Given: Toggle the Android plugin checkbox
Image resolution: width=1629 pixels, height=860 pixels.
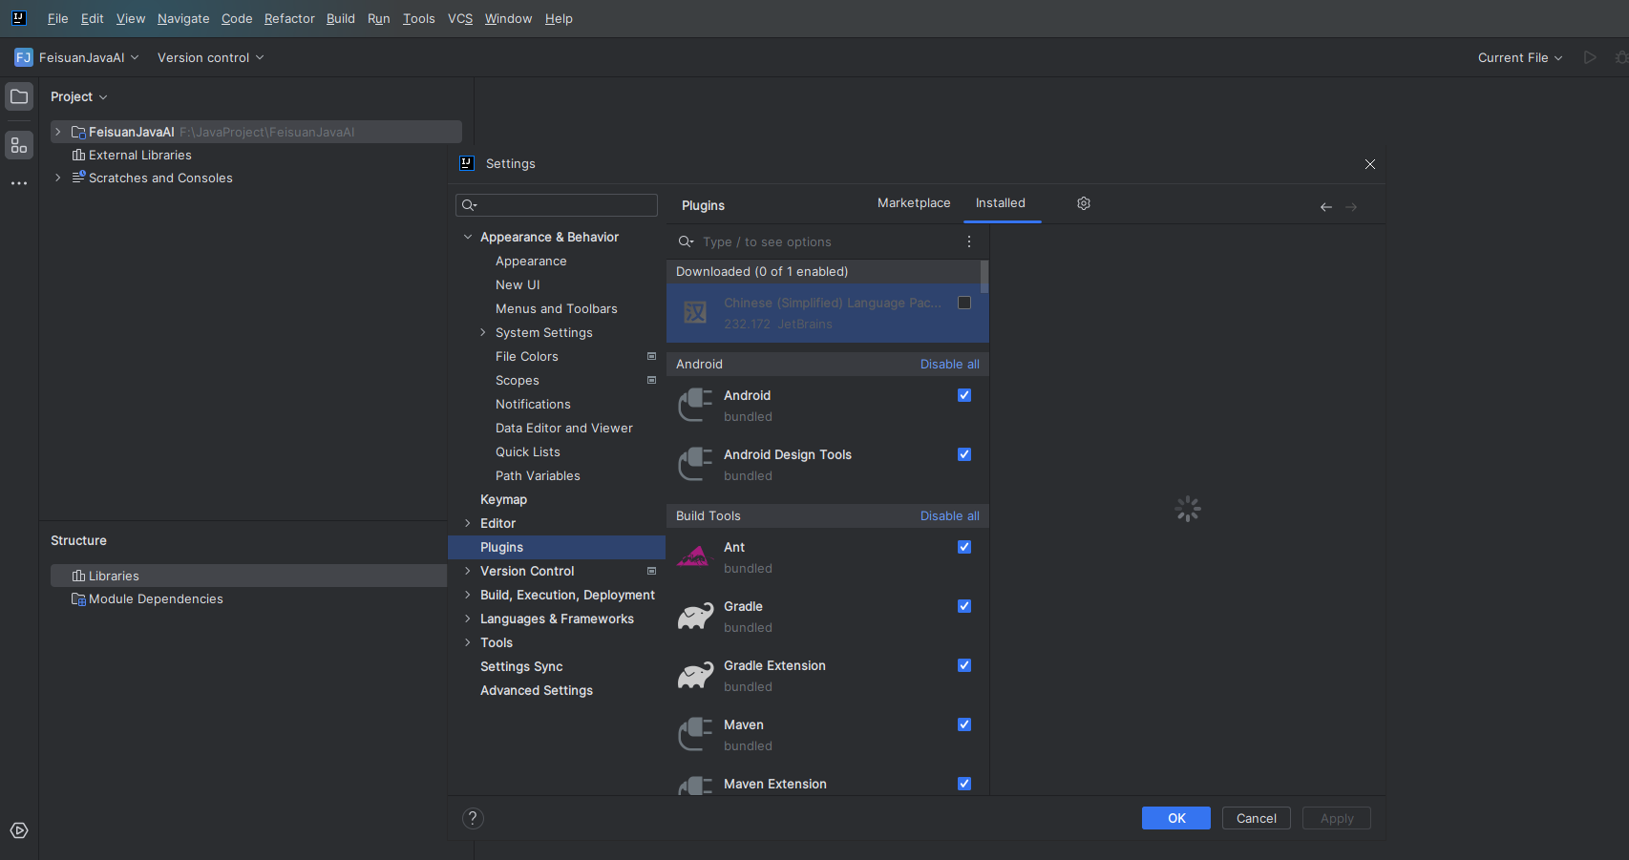Looking at the screenshot, I should (964, 395).
